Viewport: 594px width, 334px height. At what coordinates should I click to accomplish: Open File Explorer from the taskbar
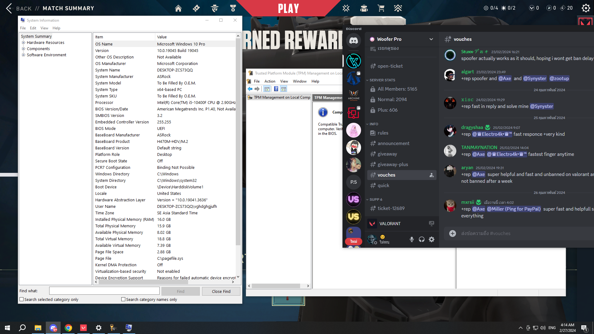click(38, 328)
